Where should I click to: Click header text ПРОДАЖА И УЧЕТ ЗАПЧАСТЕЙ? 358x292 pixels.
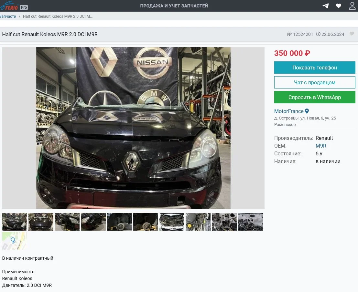pyautogui.click(x=174, y=6)
